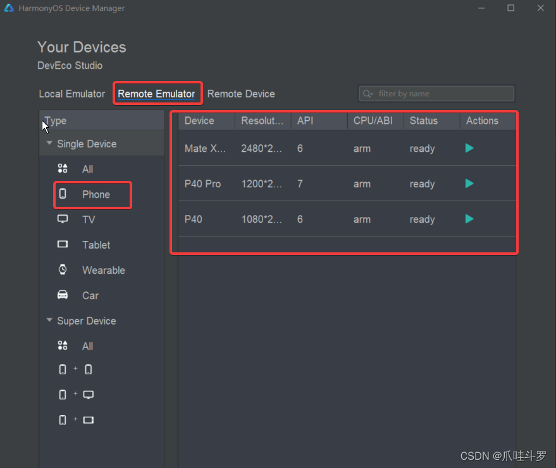Sort by the API column header
Viewport: 556px width, 468px height.
[x=319, y=121]
